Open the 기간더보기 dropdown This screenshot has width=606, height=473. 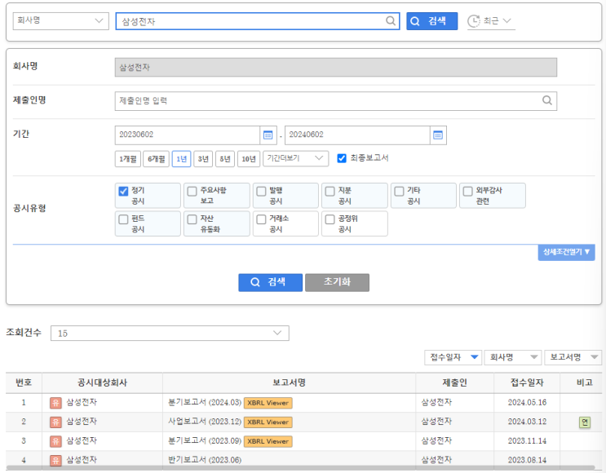(295, 158)
